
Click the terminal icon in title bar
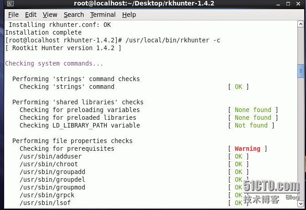10,4
